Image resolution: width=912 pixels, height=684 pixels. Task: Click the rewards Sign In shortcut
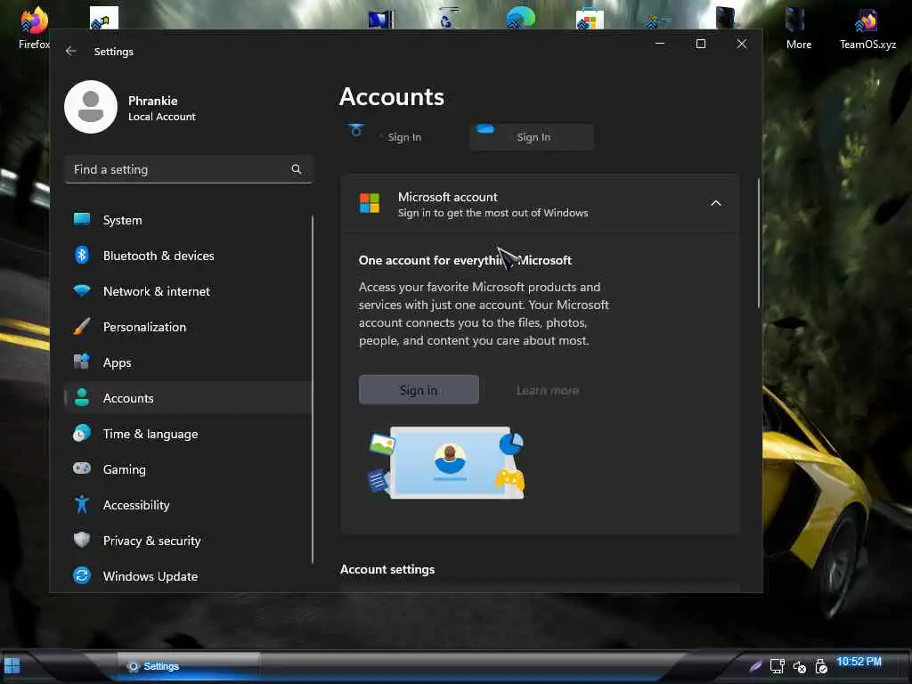pos(387,136)
